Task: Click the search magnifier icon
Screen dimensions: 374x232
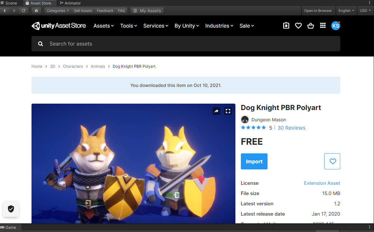Action: coord(41,44)
